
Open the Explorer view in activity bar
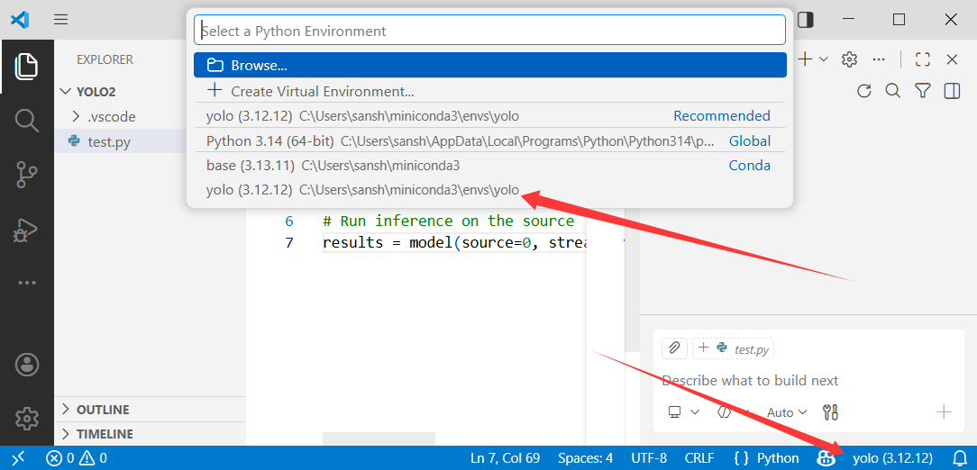tap(27, 66)
